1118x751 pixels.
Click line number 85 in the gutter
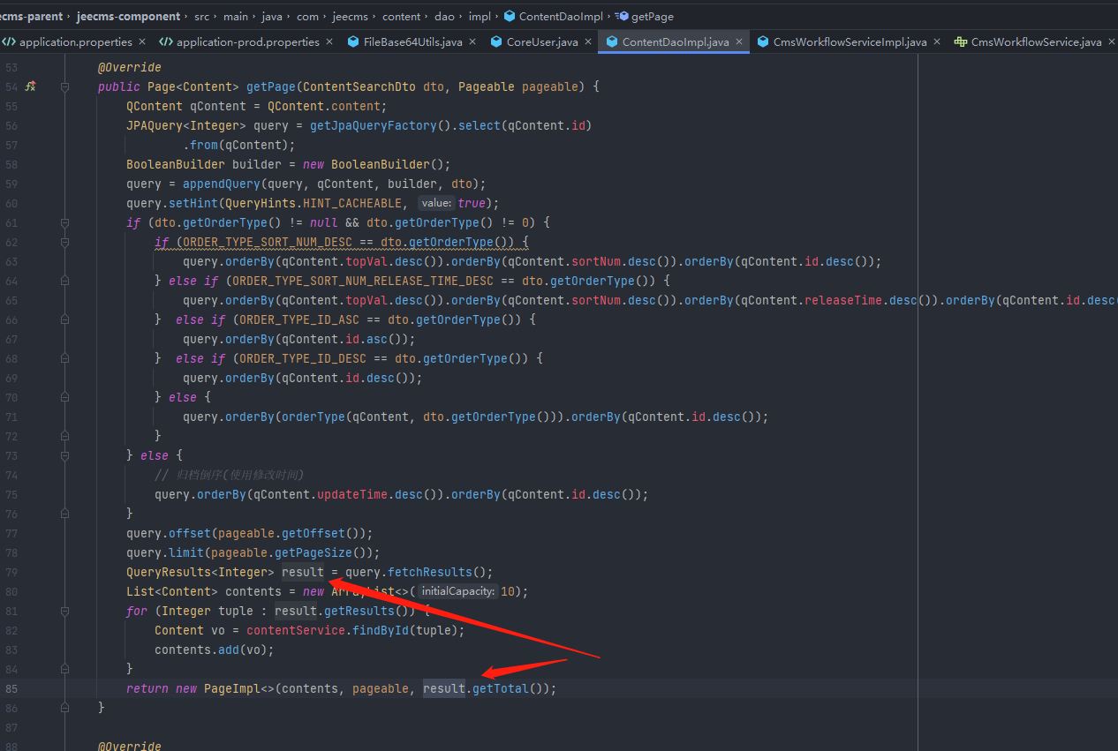point(11,688)
